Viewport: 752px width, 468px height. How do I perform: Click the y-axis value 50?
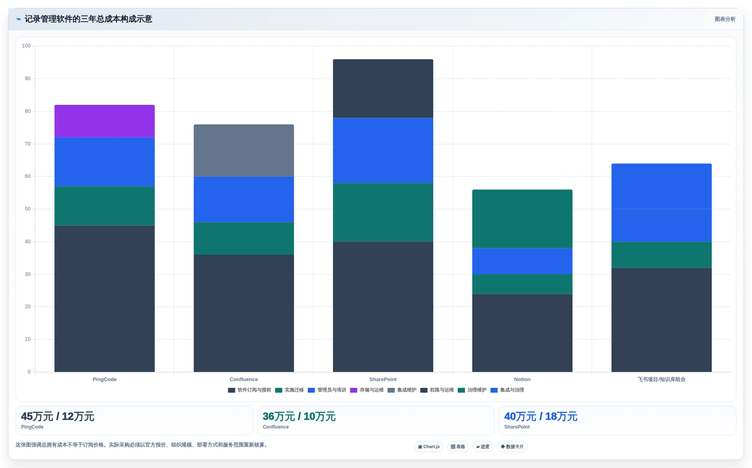coord(28,209)
